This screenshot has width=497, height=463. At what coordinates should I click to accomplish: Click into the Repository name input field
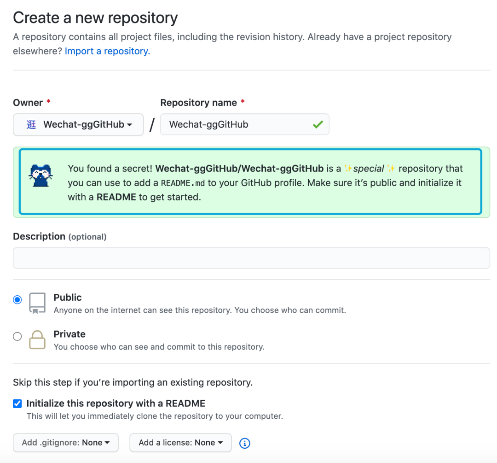[x=245, y=124]
